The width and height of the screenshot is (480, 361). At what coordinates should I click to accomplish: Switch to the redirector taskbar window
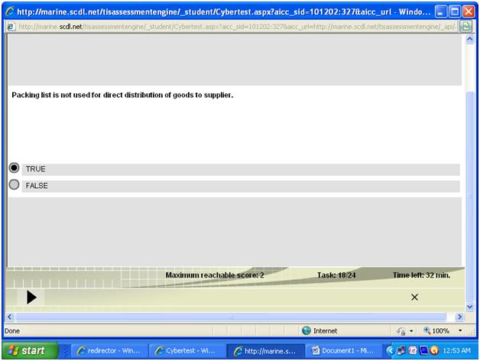(109, 350)
